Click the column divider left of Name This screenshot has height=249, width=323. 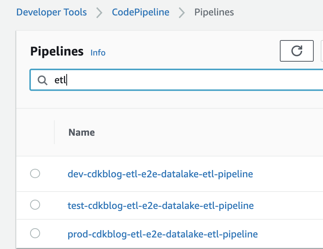click(x=54, y=132)
